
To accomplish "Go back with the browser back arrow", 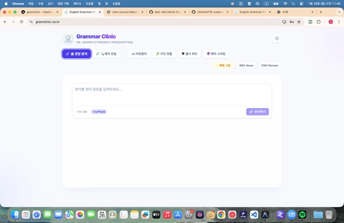I will click(x=5, y=22).
